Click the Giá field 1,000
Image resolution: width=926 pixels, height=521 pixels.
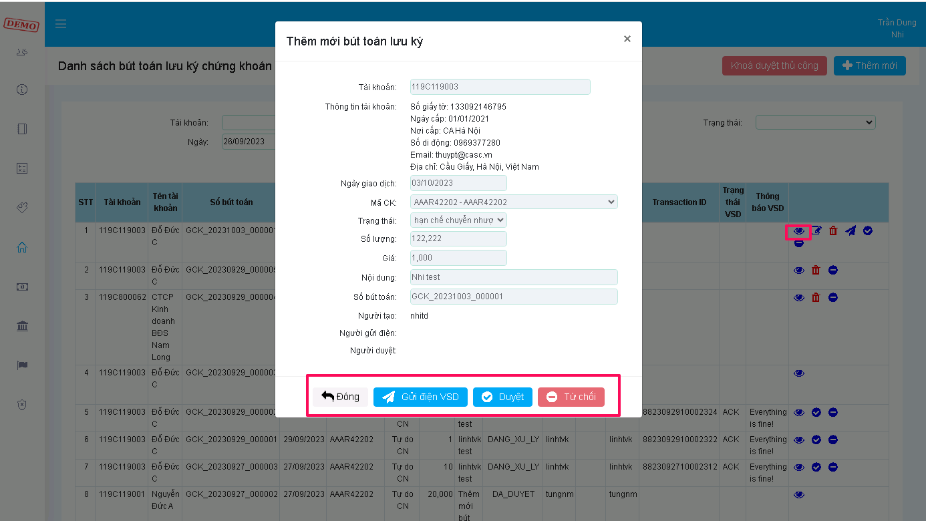click(x=458, y=258)
